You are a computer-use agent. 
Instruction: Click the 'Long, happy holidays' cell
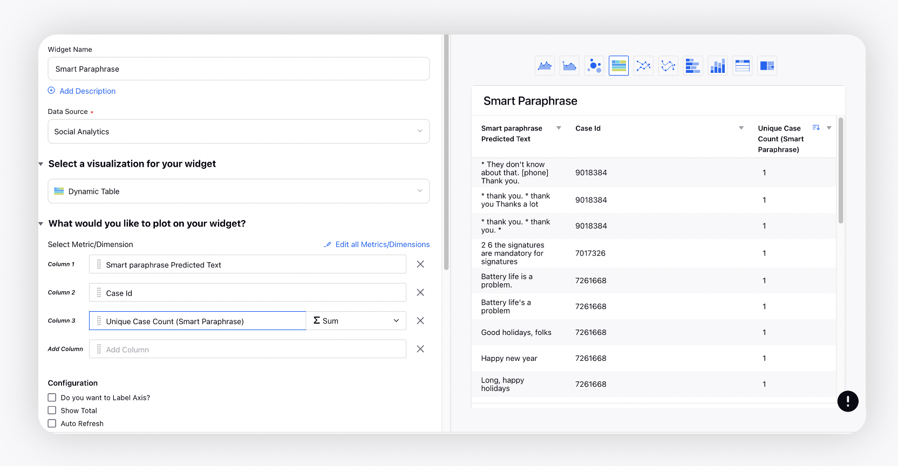pos(502,384)
